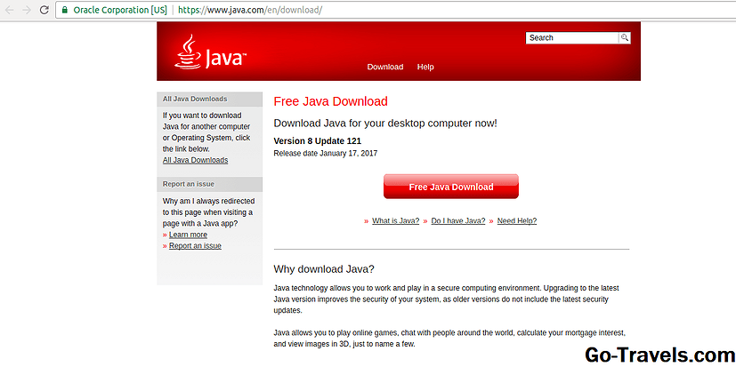Open the Help navigation tab

click(425, 67)
